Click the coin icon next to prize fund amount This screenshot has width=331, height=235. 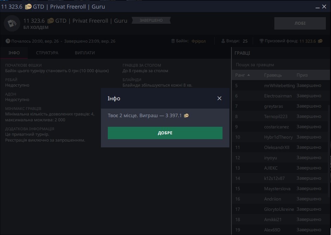click(x=320, y=41)
